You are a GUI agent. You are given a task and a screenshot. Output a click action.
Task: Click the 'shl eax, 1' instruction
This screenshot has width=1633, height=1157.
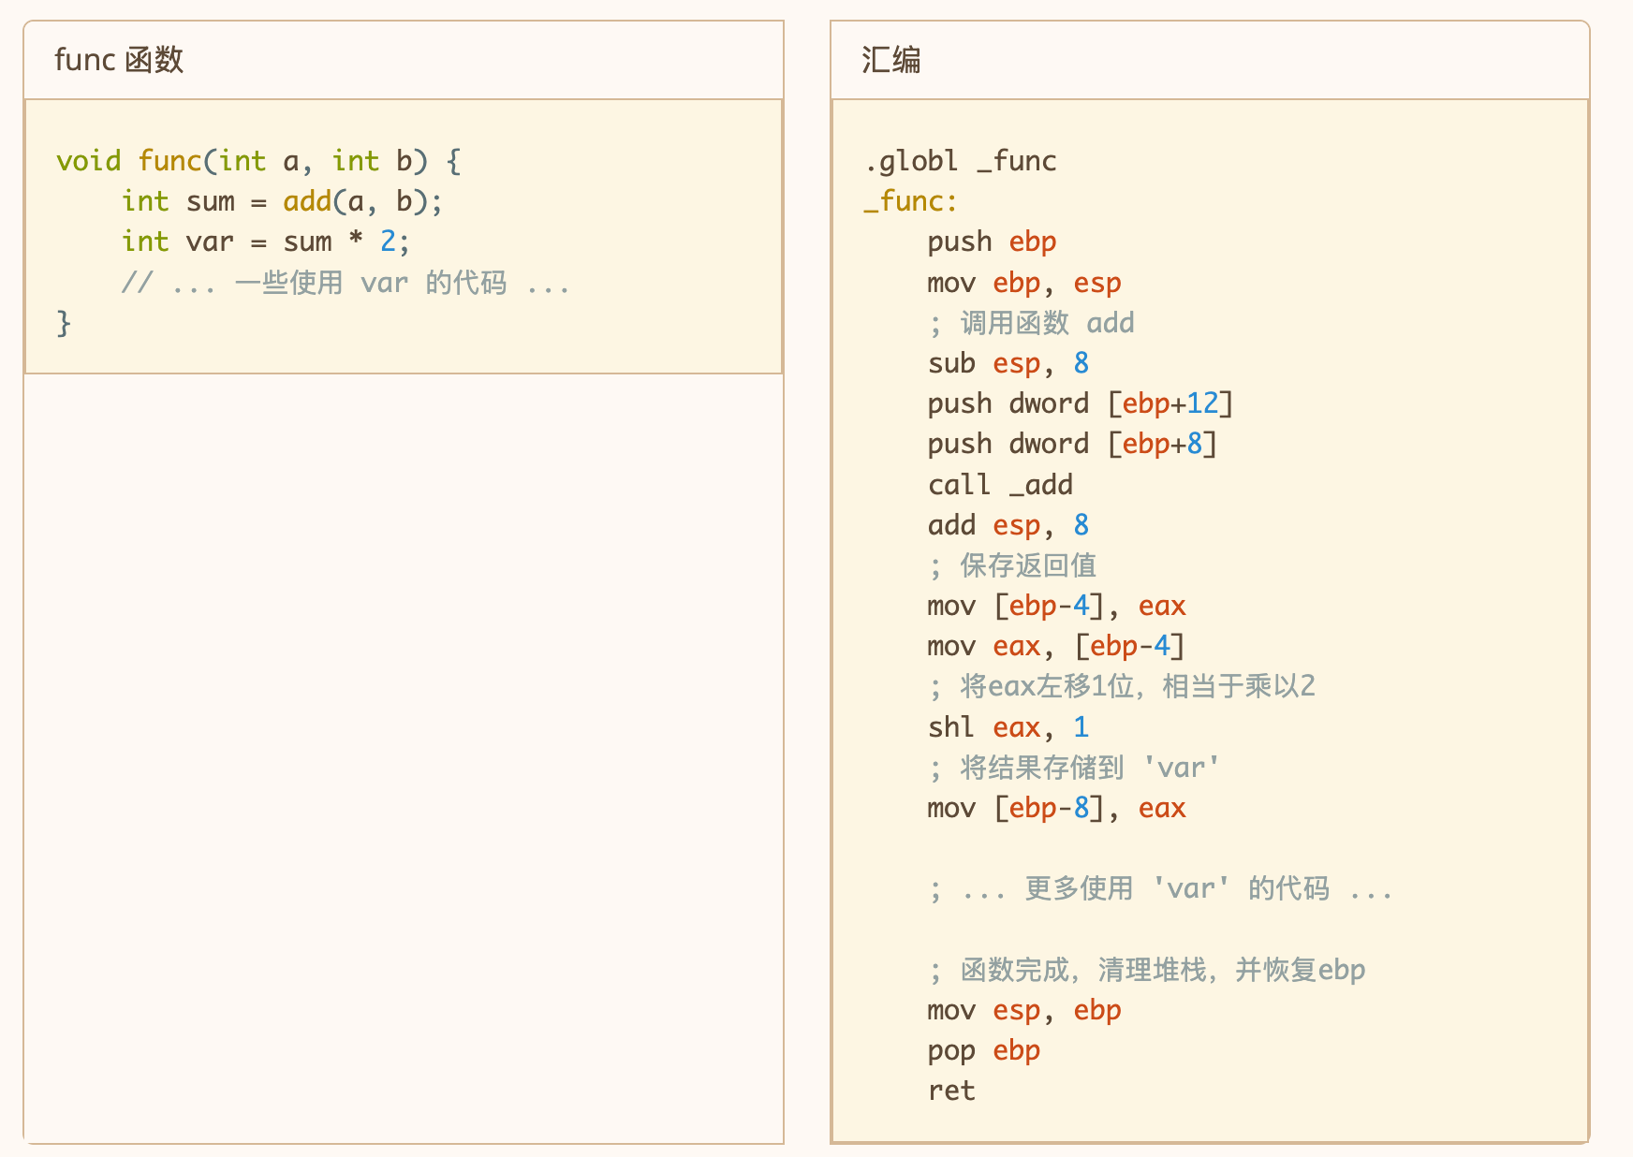tap(1008, 727)
